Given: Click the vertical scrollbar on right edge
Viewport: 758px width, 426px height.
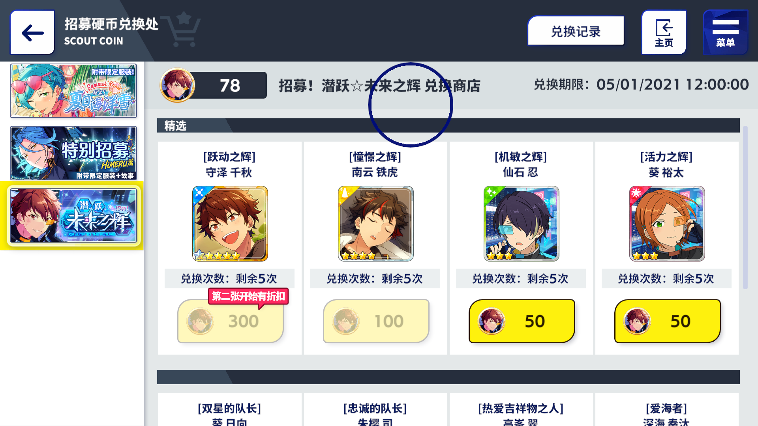Looking at the screenshot, I should 745,207.
